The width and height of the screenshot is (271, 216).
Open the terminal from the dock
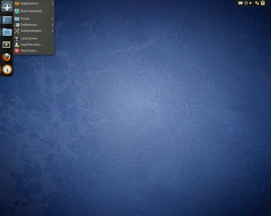point(7,44)
